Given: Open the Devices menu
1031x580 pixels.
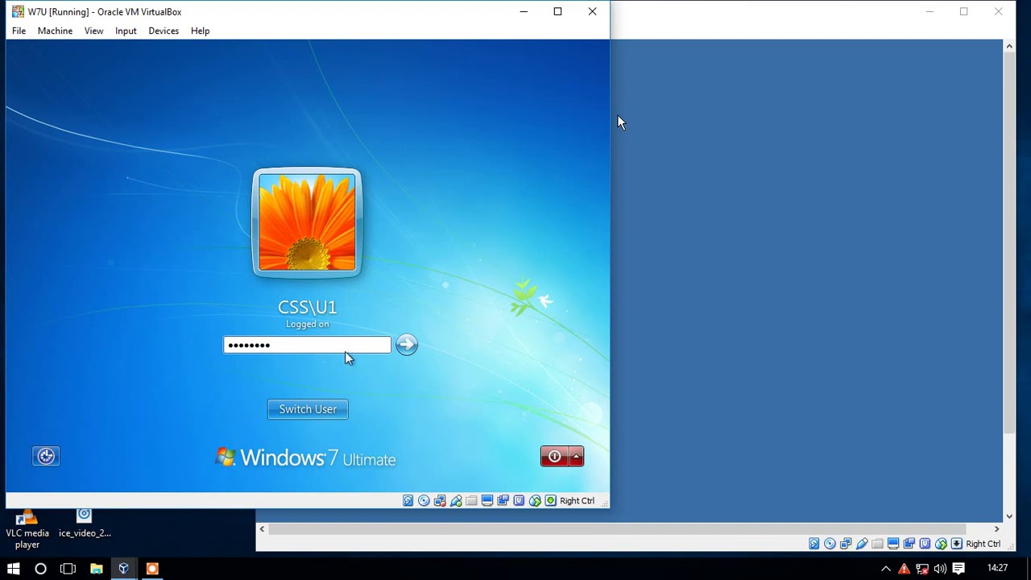Looking at the screenshot, I should (x=164, y=31).
